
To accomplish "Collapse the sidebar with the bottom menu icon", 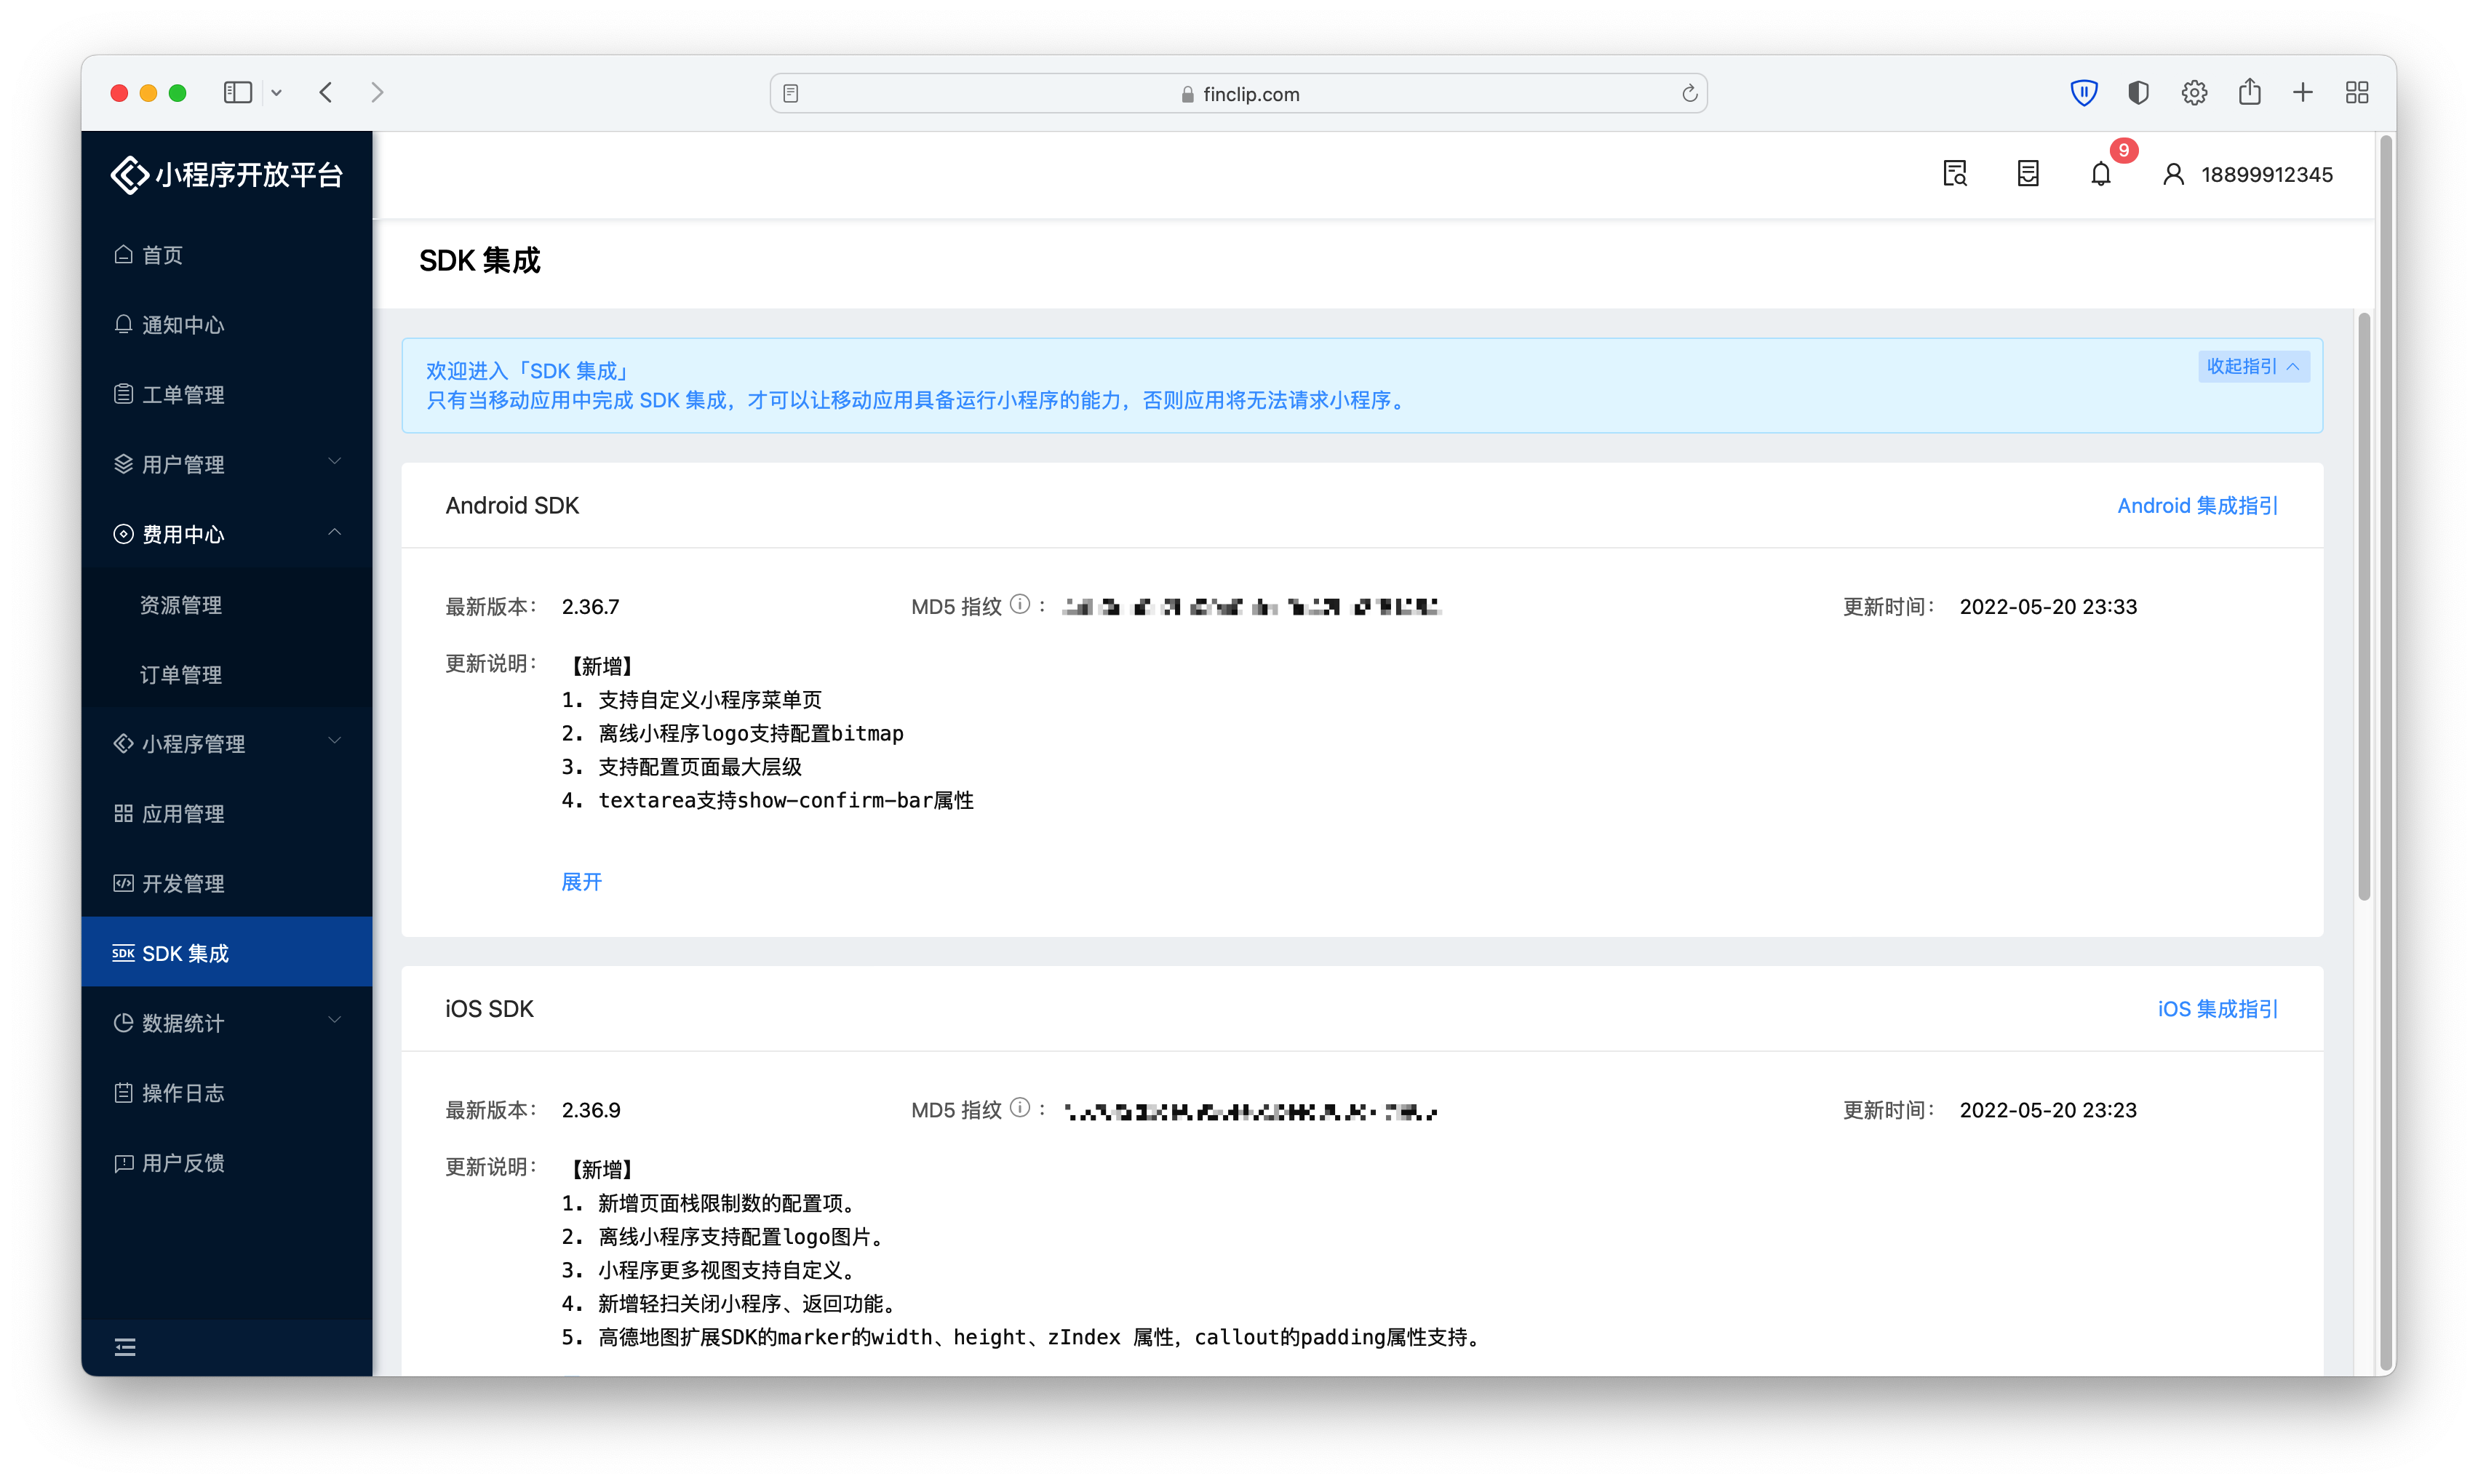I will tap(125, 1348).
